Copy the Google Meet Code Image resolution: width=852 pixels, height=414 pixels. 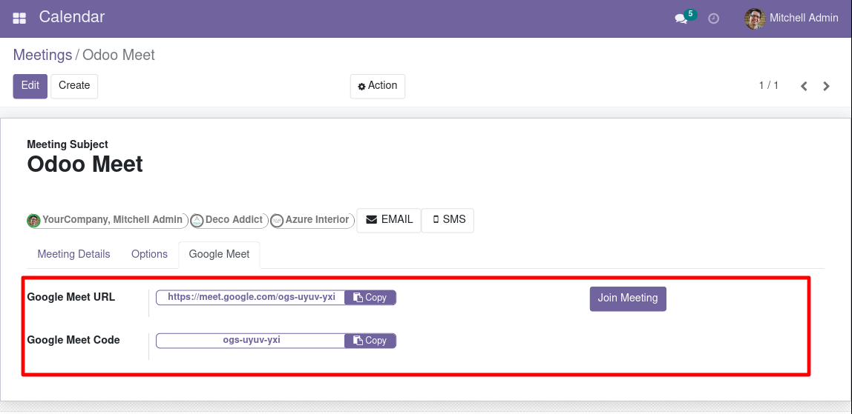point(370,341)
